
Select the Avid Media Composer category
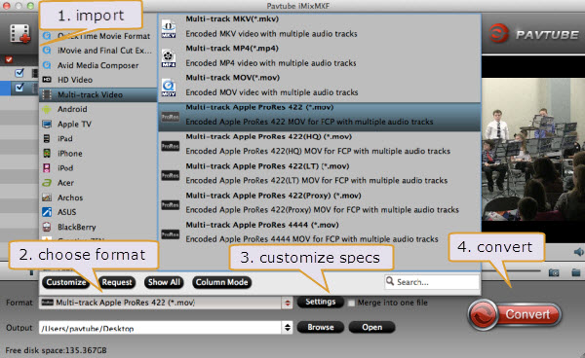97,65
